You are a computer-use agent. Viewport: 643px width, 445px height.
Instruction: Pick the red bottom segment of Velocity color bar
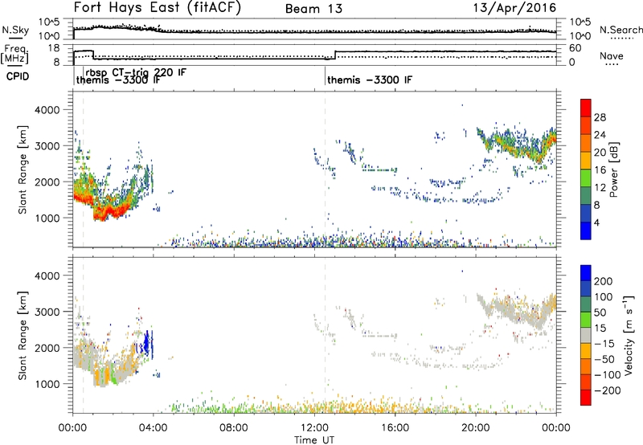coord(586,398)
